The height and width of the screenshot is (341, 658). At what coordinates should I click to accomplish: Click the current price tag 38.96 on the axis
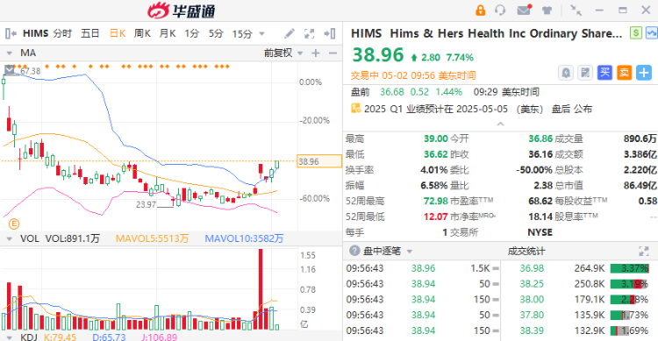coord(319,161)
